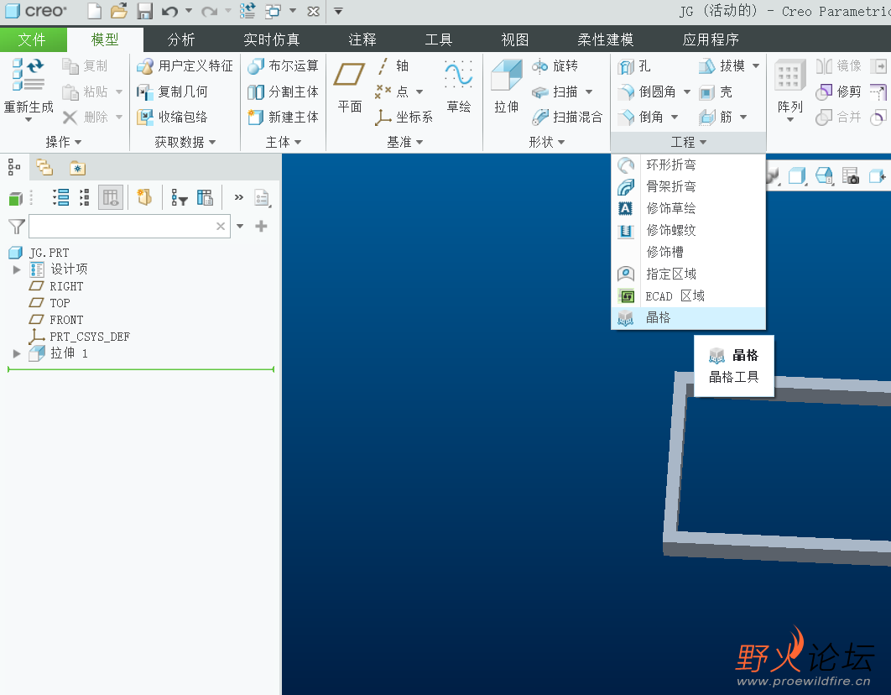Clear the model tree search with X
The image size is (891, 695).
tap(221, 226)
